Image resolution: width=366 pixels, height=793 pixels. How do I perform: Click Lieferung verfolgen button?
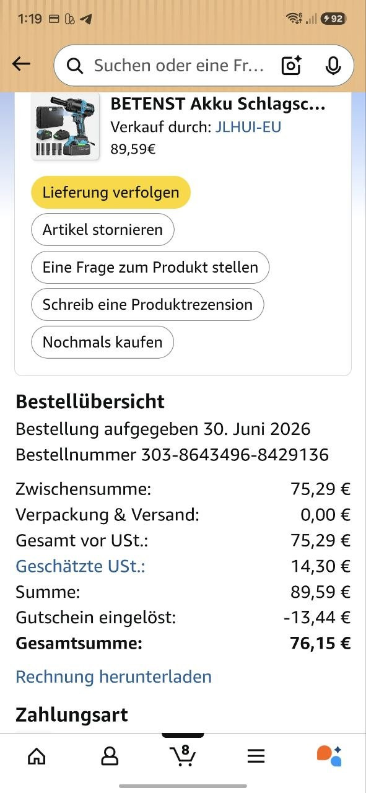(111, 192)
